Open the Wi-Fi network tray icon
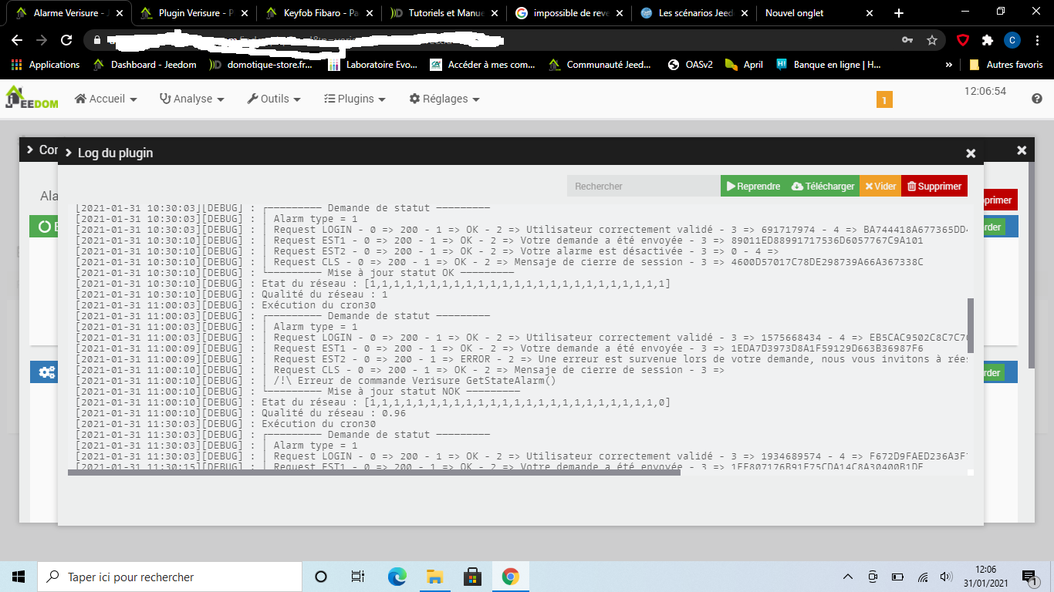Screen dimensions: 1054x592 [923, 577]
